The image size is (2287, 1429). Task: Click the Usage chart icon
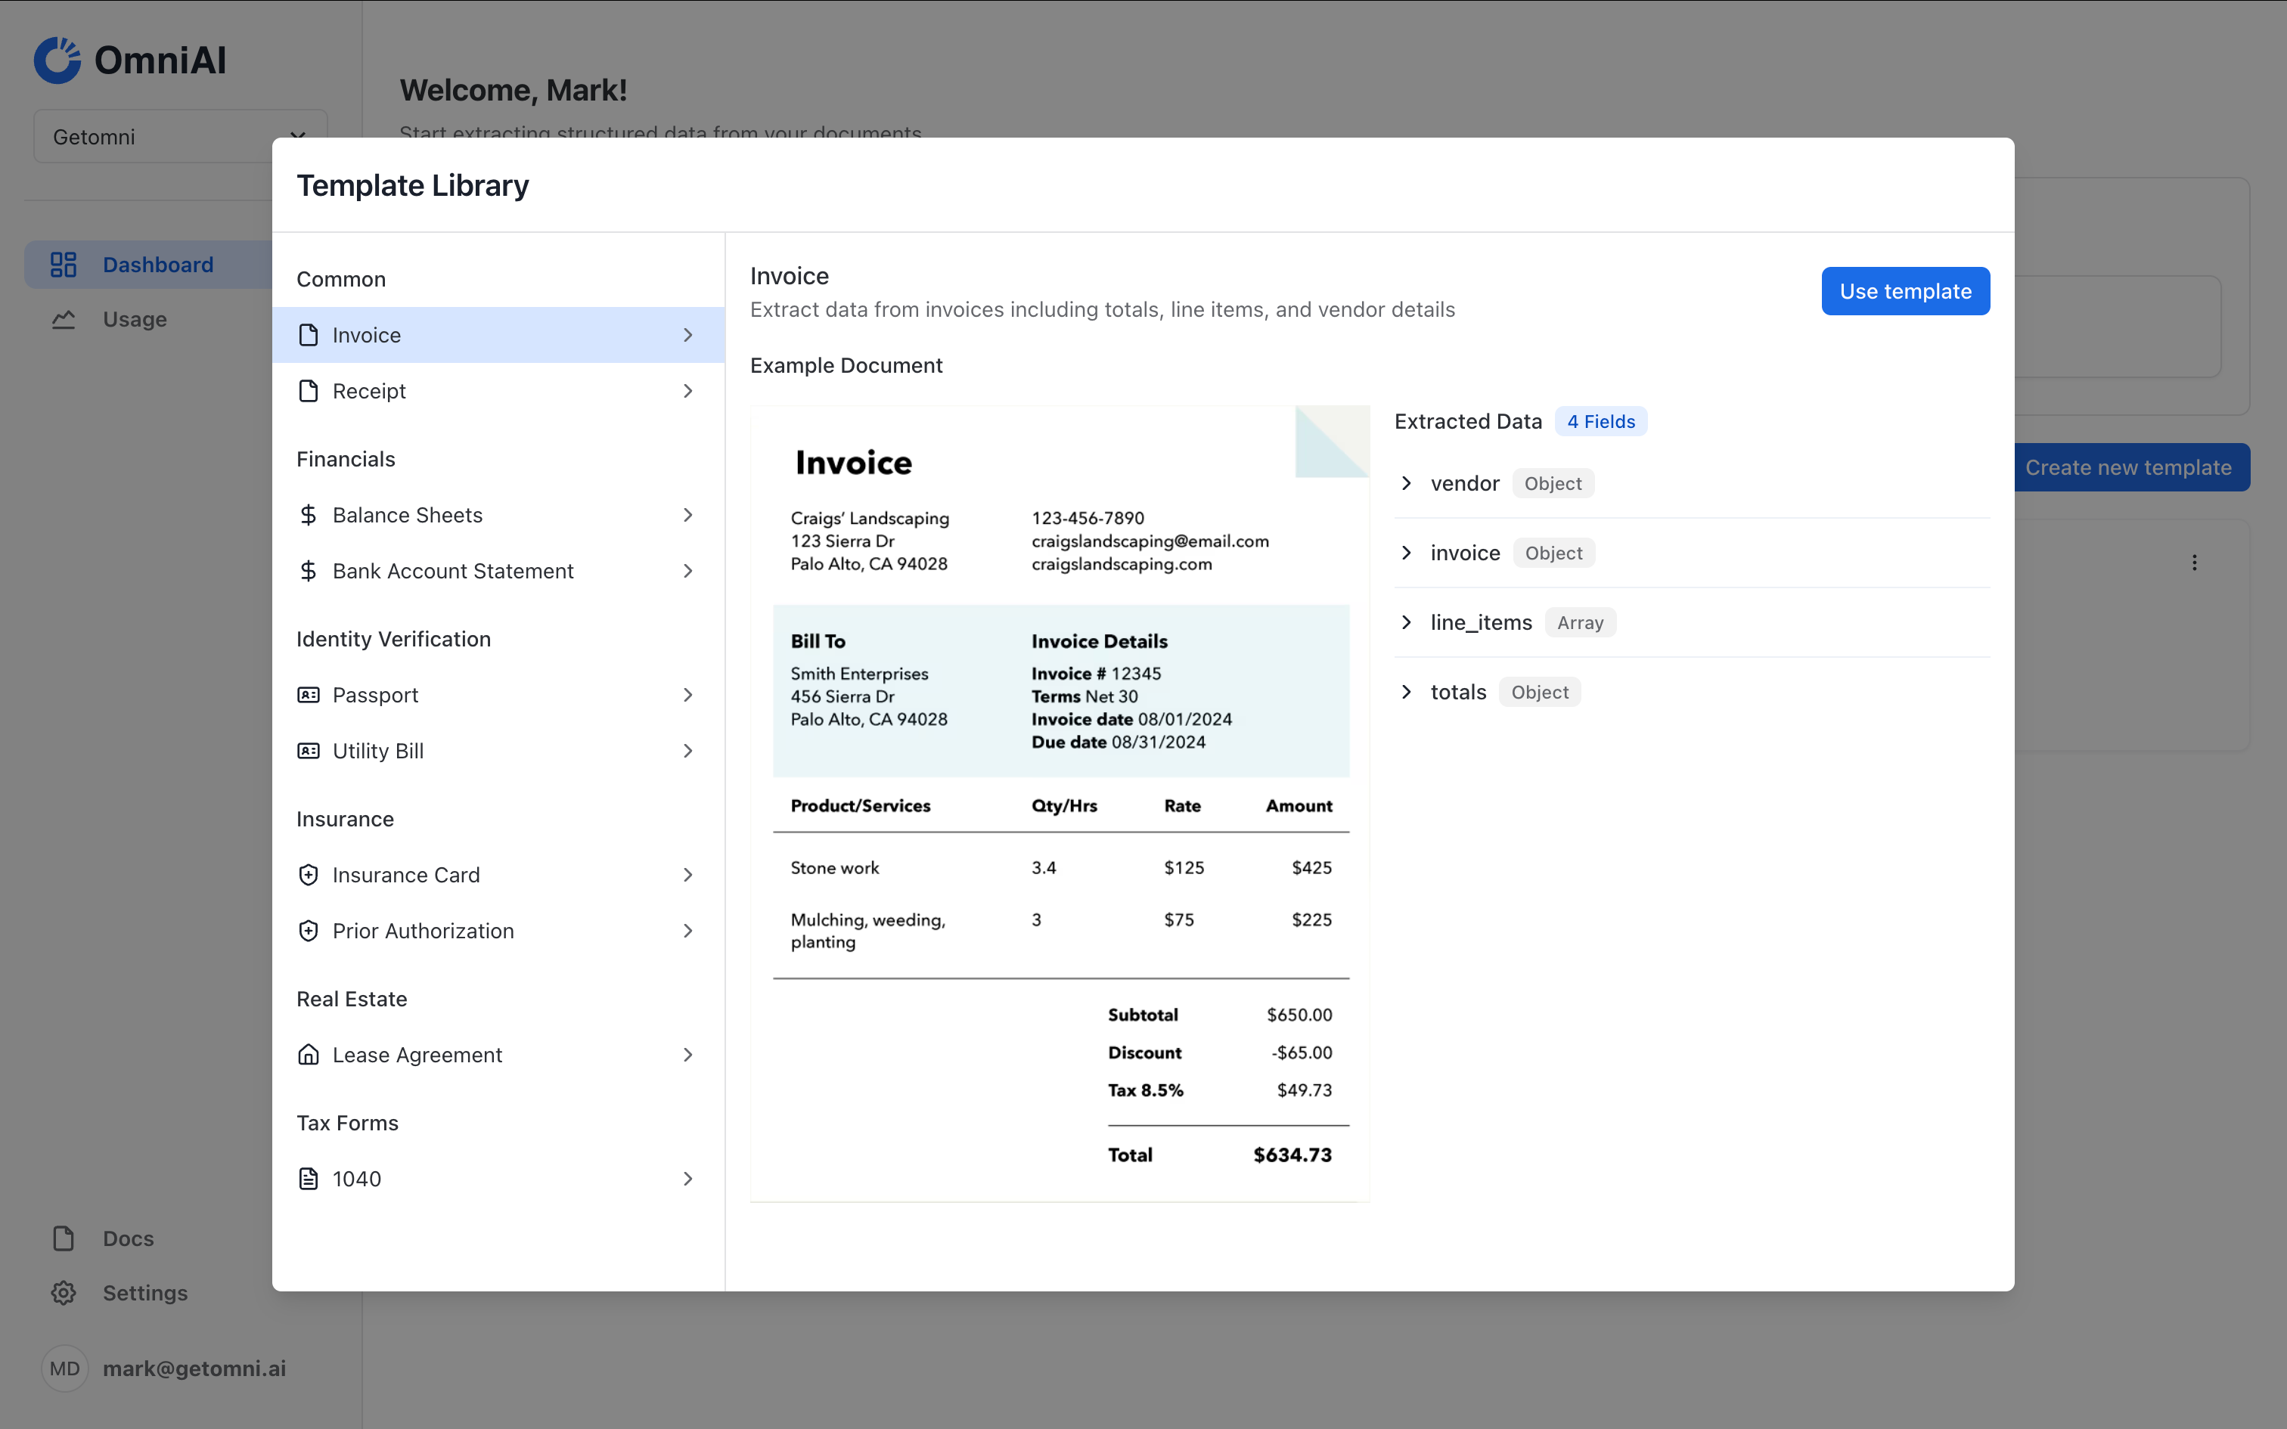[62, 319]
